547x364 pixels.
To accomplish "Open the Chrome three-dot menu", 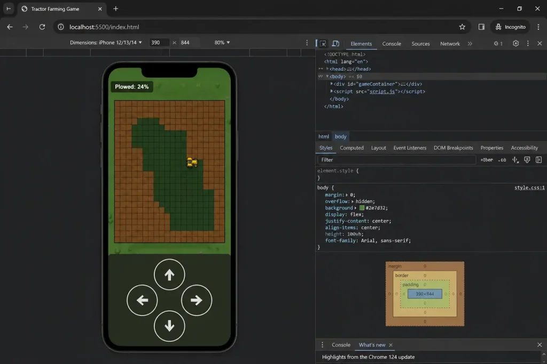I will point(538,27).
